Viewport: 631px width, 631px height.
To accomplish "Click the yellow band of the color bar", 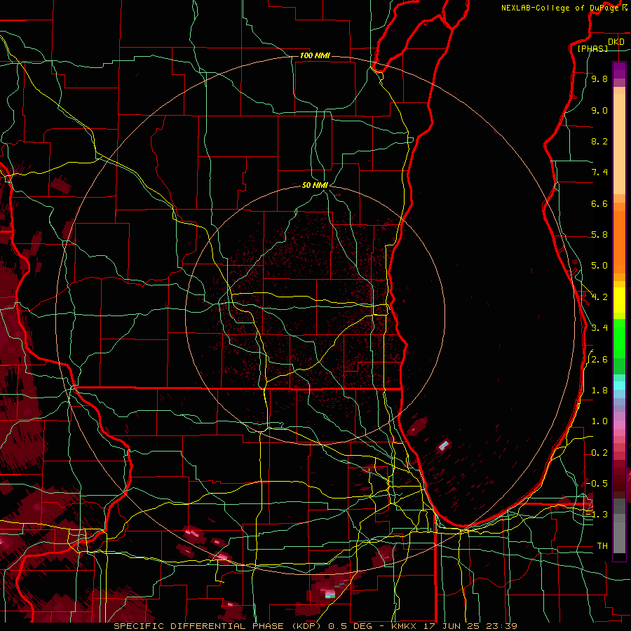I will coord(619,300).
